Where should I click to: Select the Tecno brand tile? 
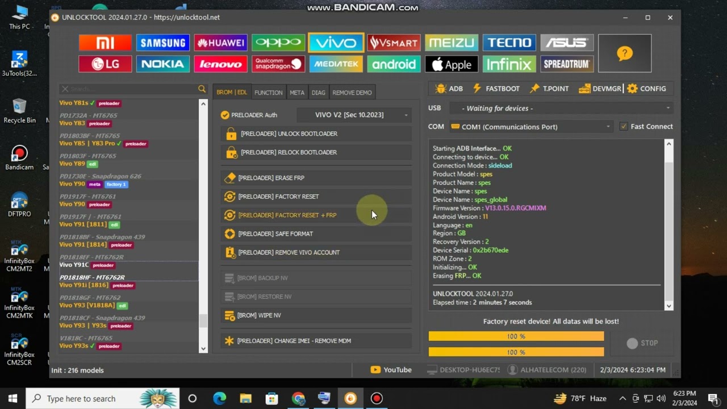509,43
